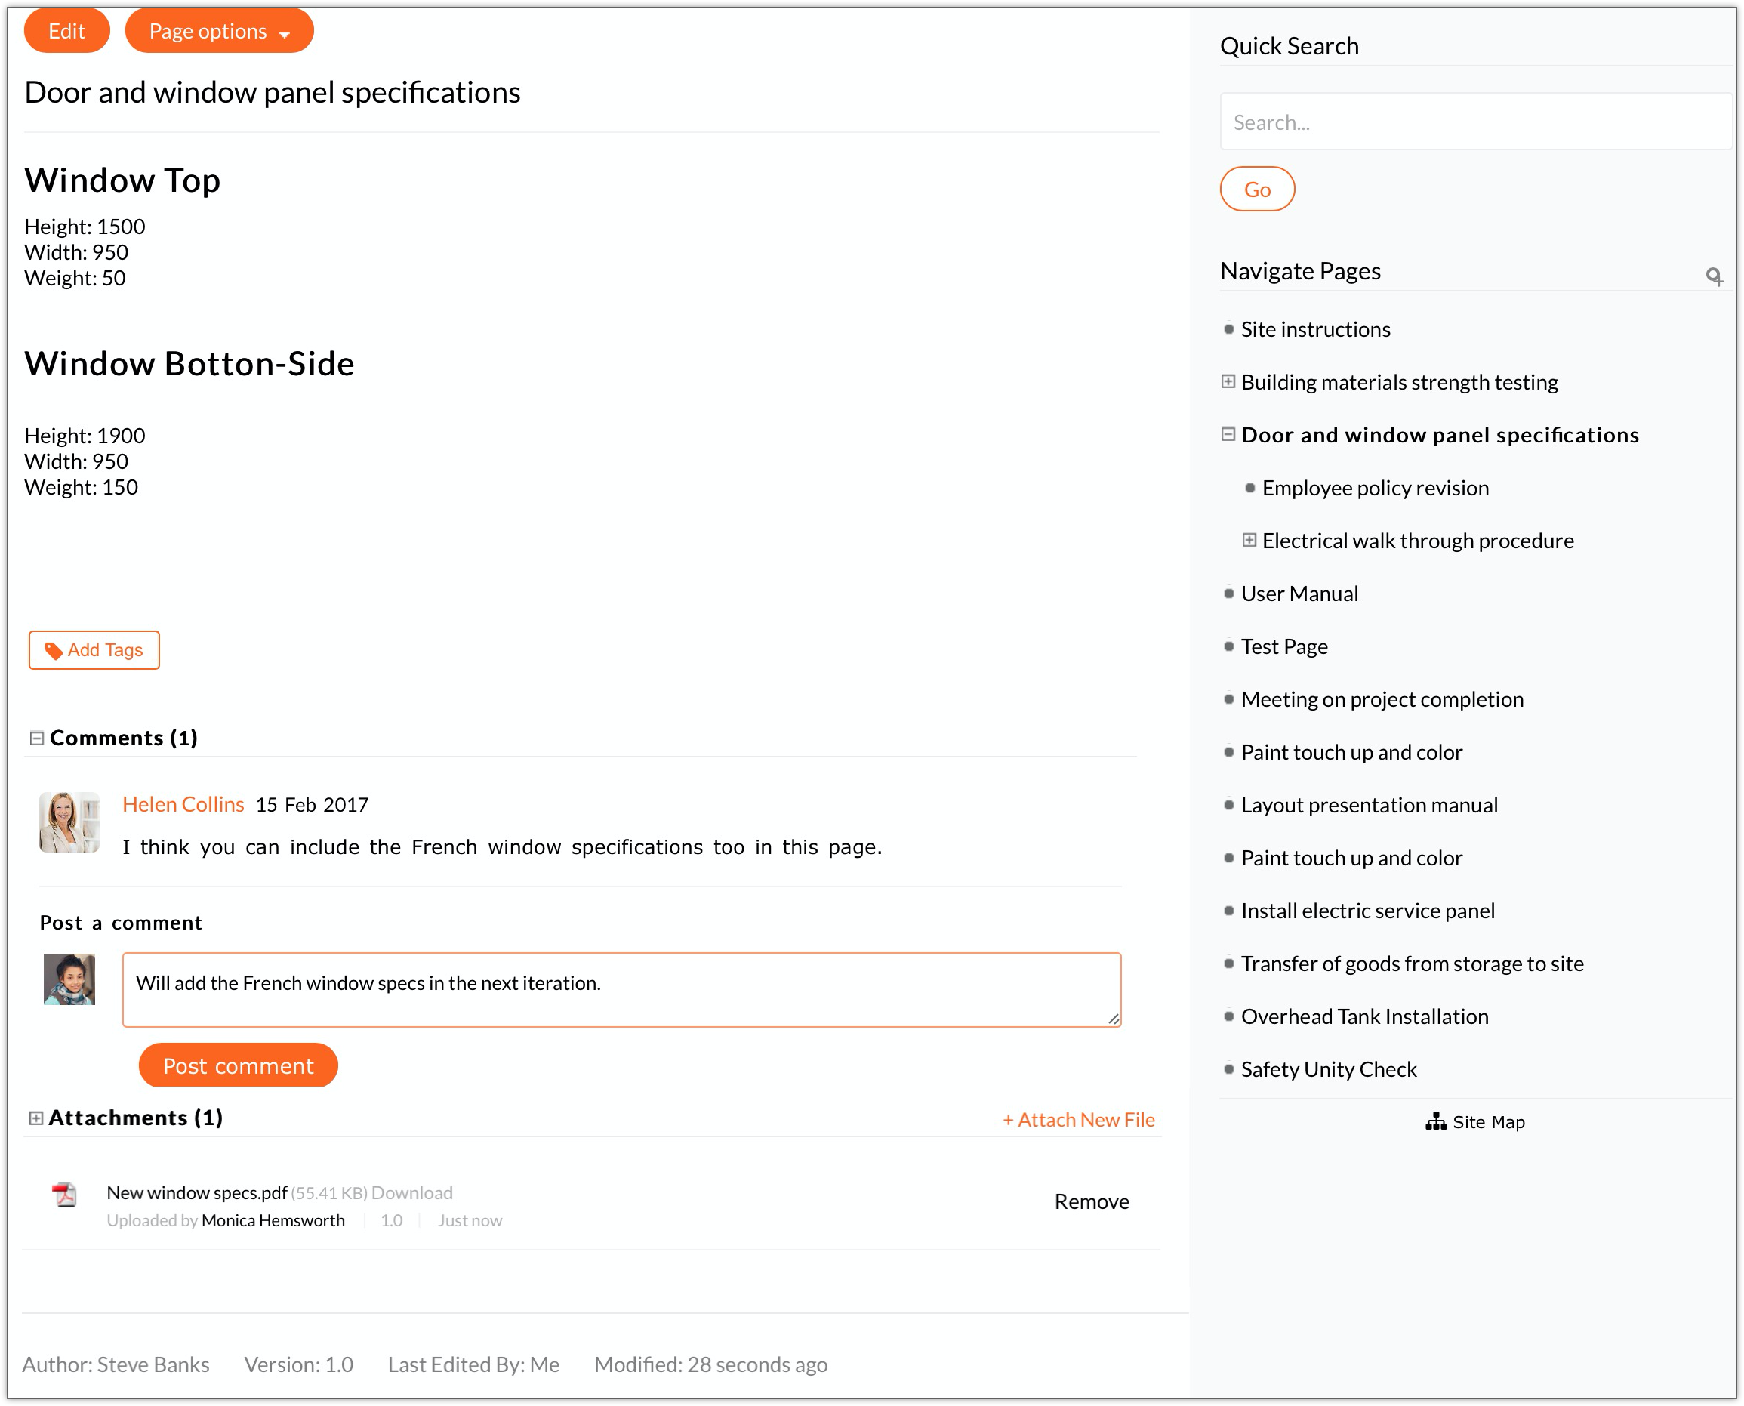
Task: Click the Quick Search input field
Action: click(1474, 122)
